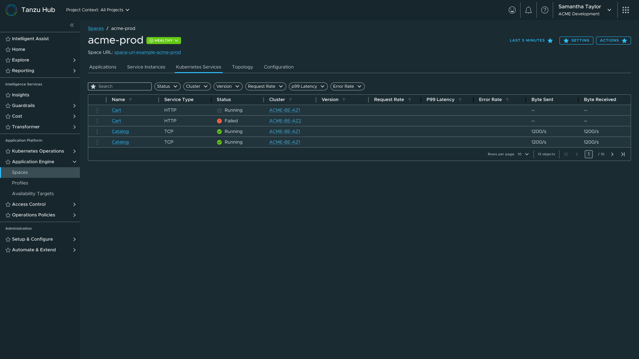Open the apps grid icon

click(626, 10)
